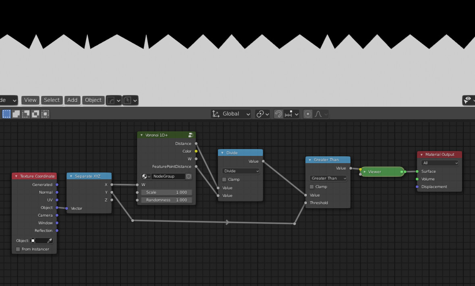This screenshot has width=475, height=286.
Task: Collapse the Voronoi 1D+ node
Action: pos(141,135)
